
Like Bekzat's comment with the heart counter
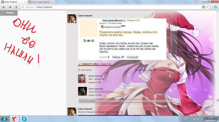(171, 83)
